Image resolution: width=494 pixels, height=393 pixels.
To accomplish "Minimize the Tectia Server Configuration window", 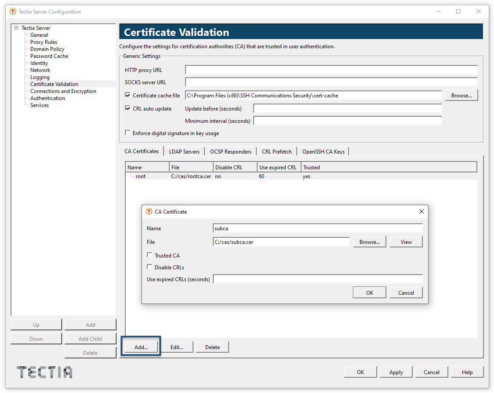I will click(439, 12).
